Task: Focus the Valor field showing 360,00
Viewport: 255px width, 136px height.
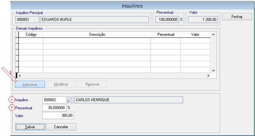Action: (x=58, y=116)
